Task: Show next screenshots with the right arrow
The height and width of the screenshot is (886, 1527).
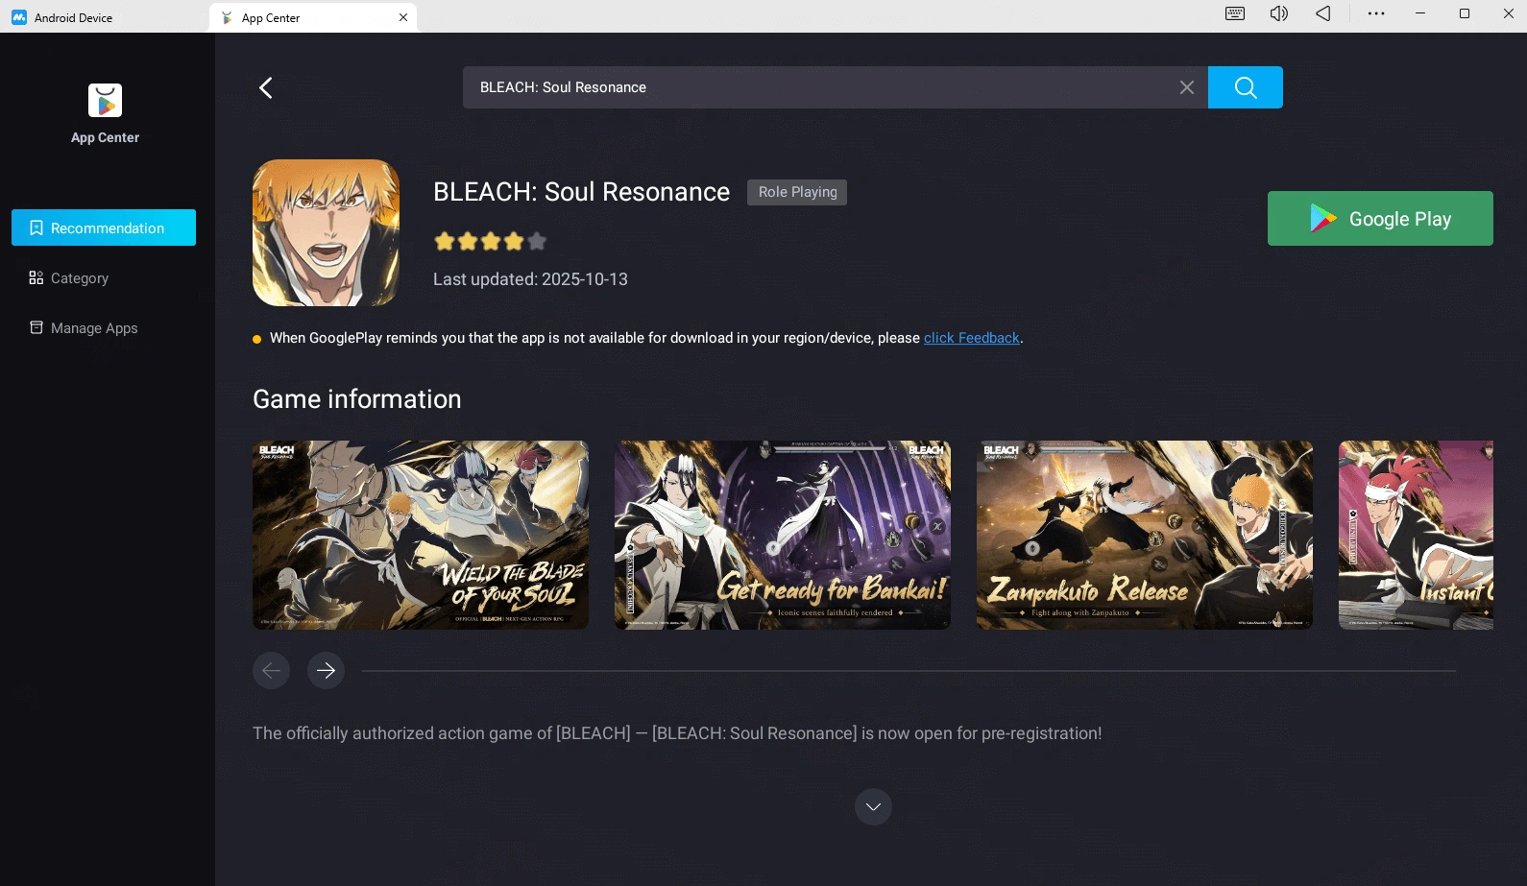Action: tap(326, 670)
